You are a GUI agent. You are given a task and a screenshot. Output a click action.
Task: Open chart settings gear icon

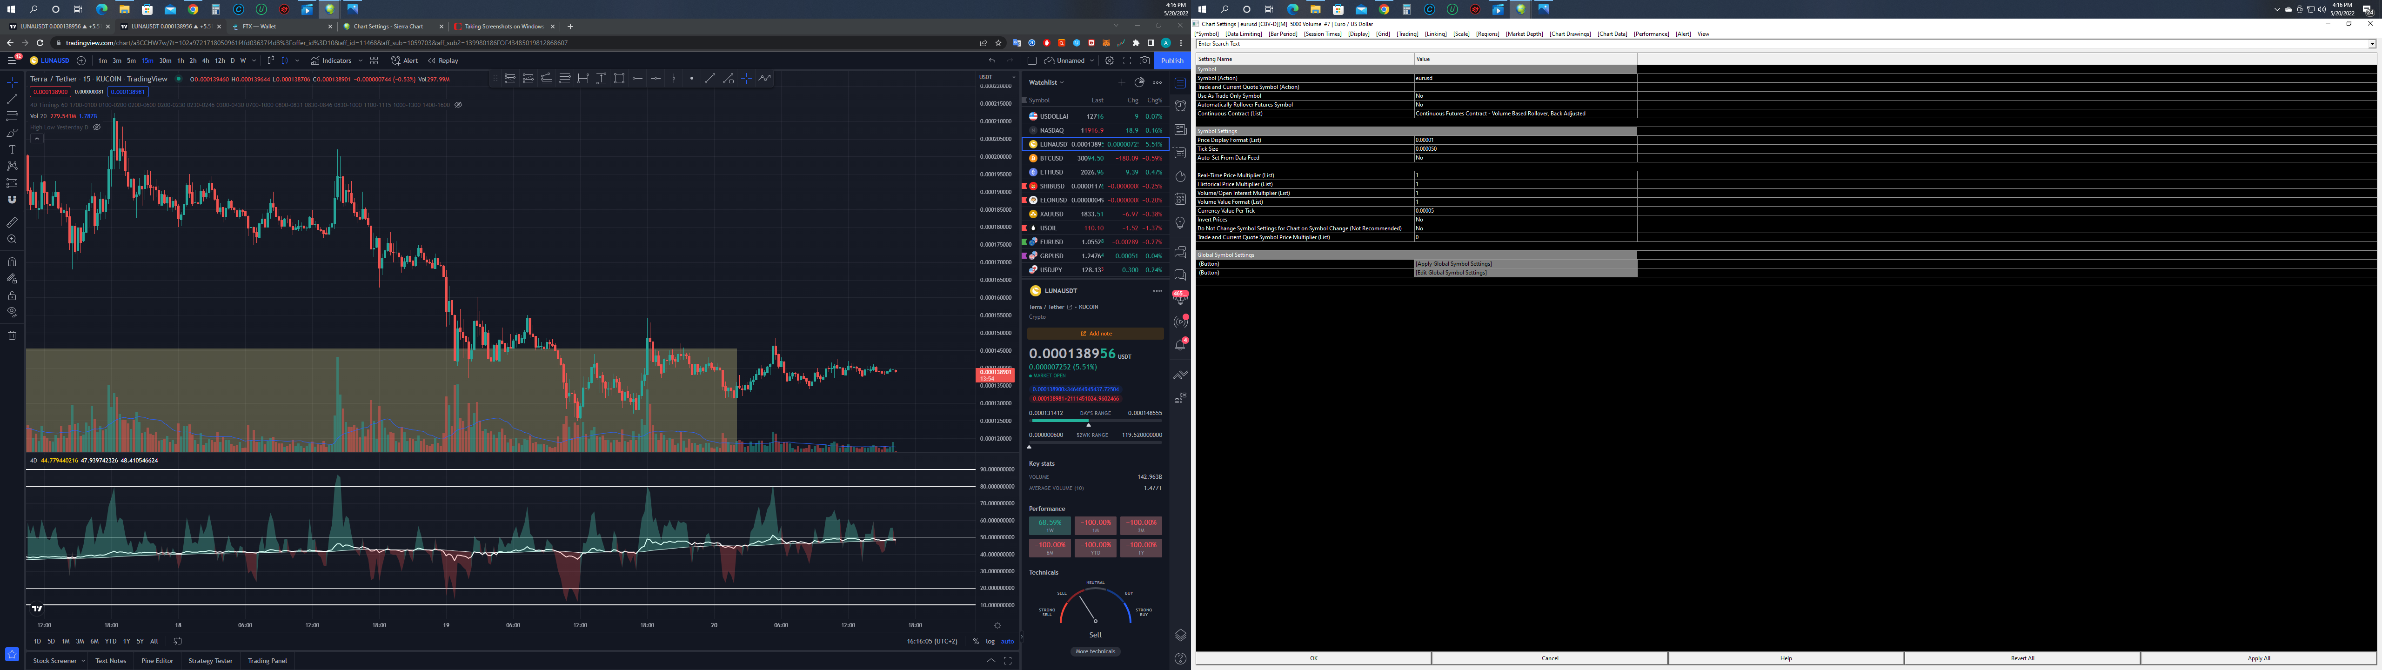[x=1110, y=61]
